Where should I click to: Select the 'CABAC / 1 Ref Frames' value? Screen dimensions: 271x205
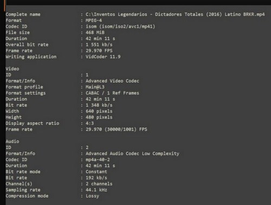pyautogui.click(x=112, y=93)
